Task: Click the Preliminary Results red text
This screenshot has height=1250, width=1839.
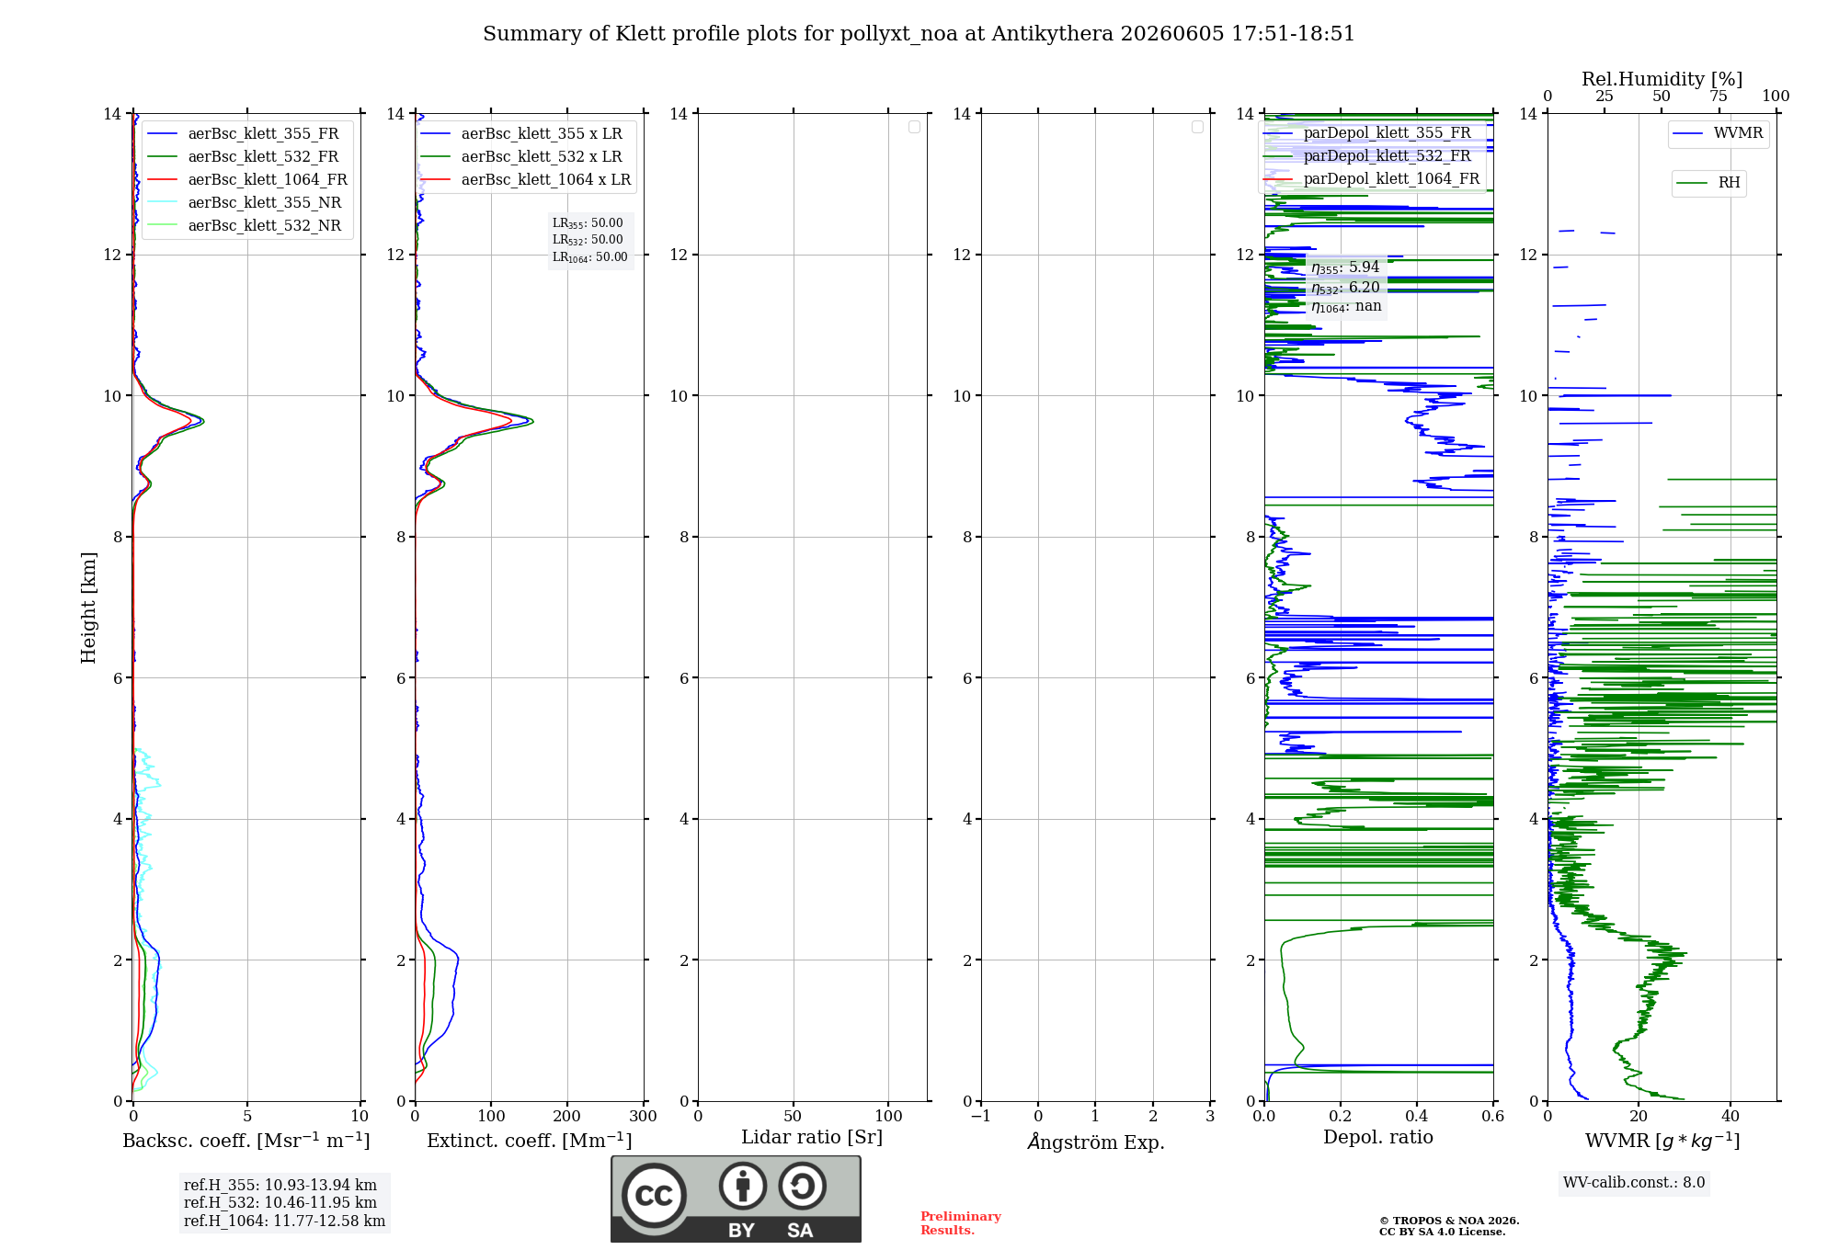Action: coord(961,1223)
